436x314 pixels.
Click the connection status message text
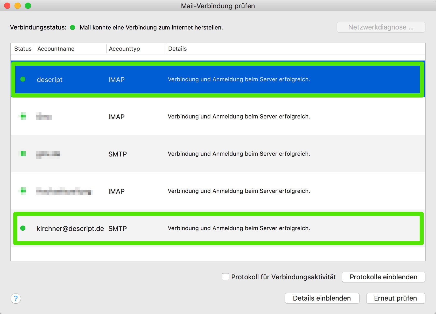151,27
